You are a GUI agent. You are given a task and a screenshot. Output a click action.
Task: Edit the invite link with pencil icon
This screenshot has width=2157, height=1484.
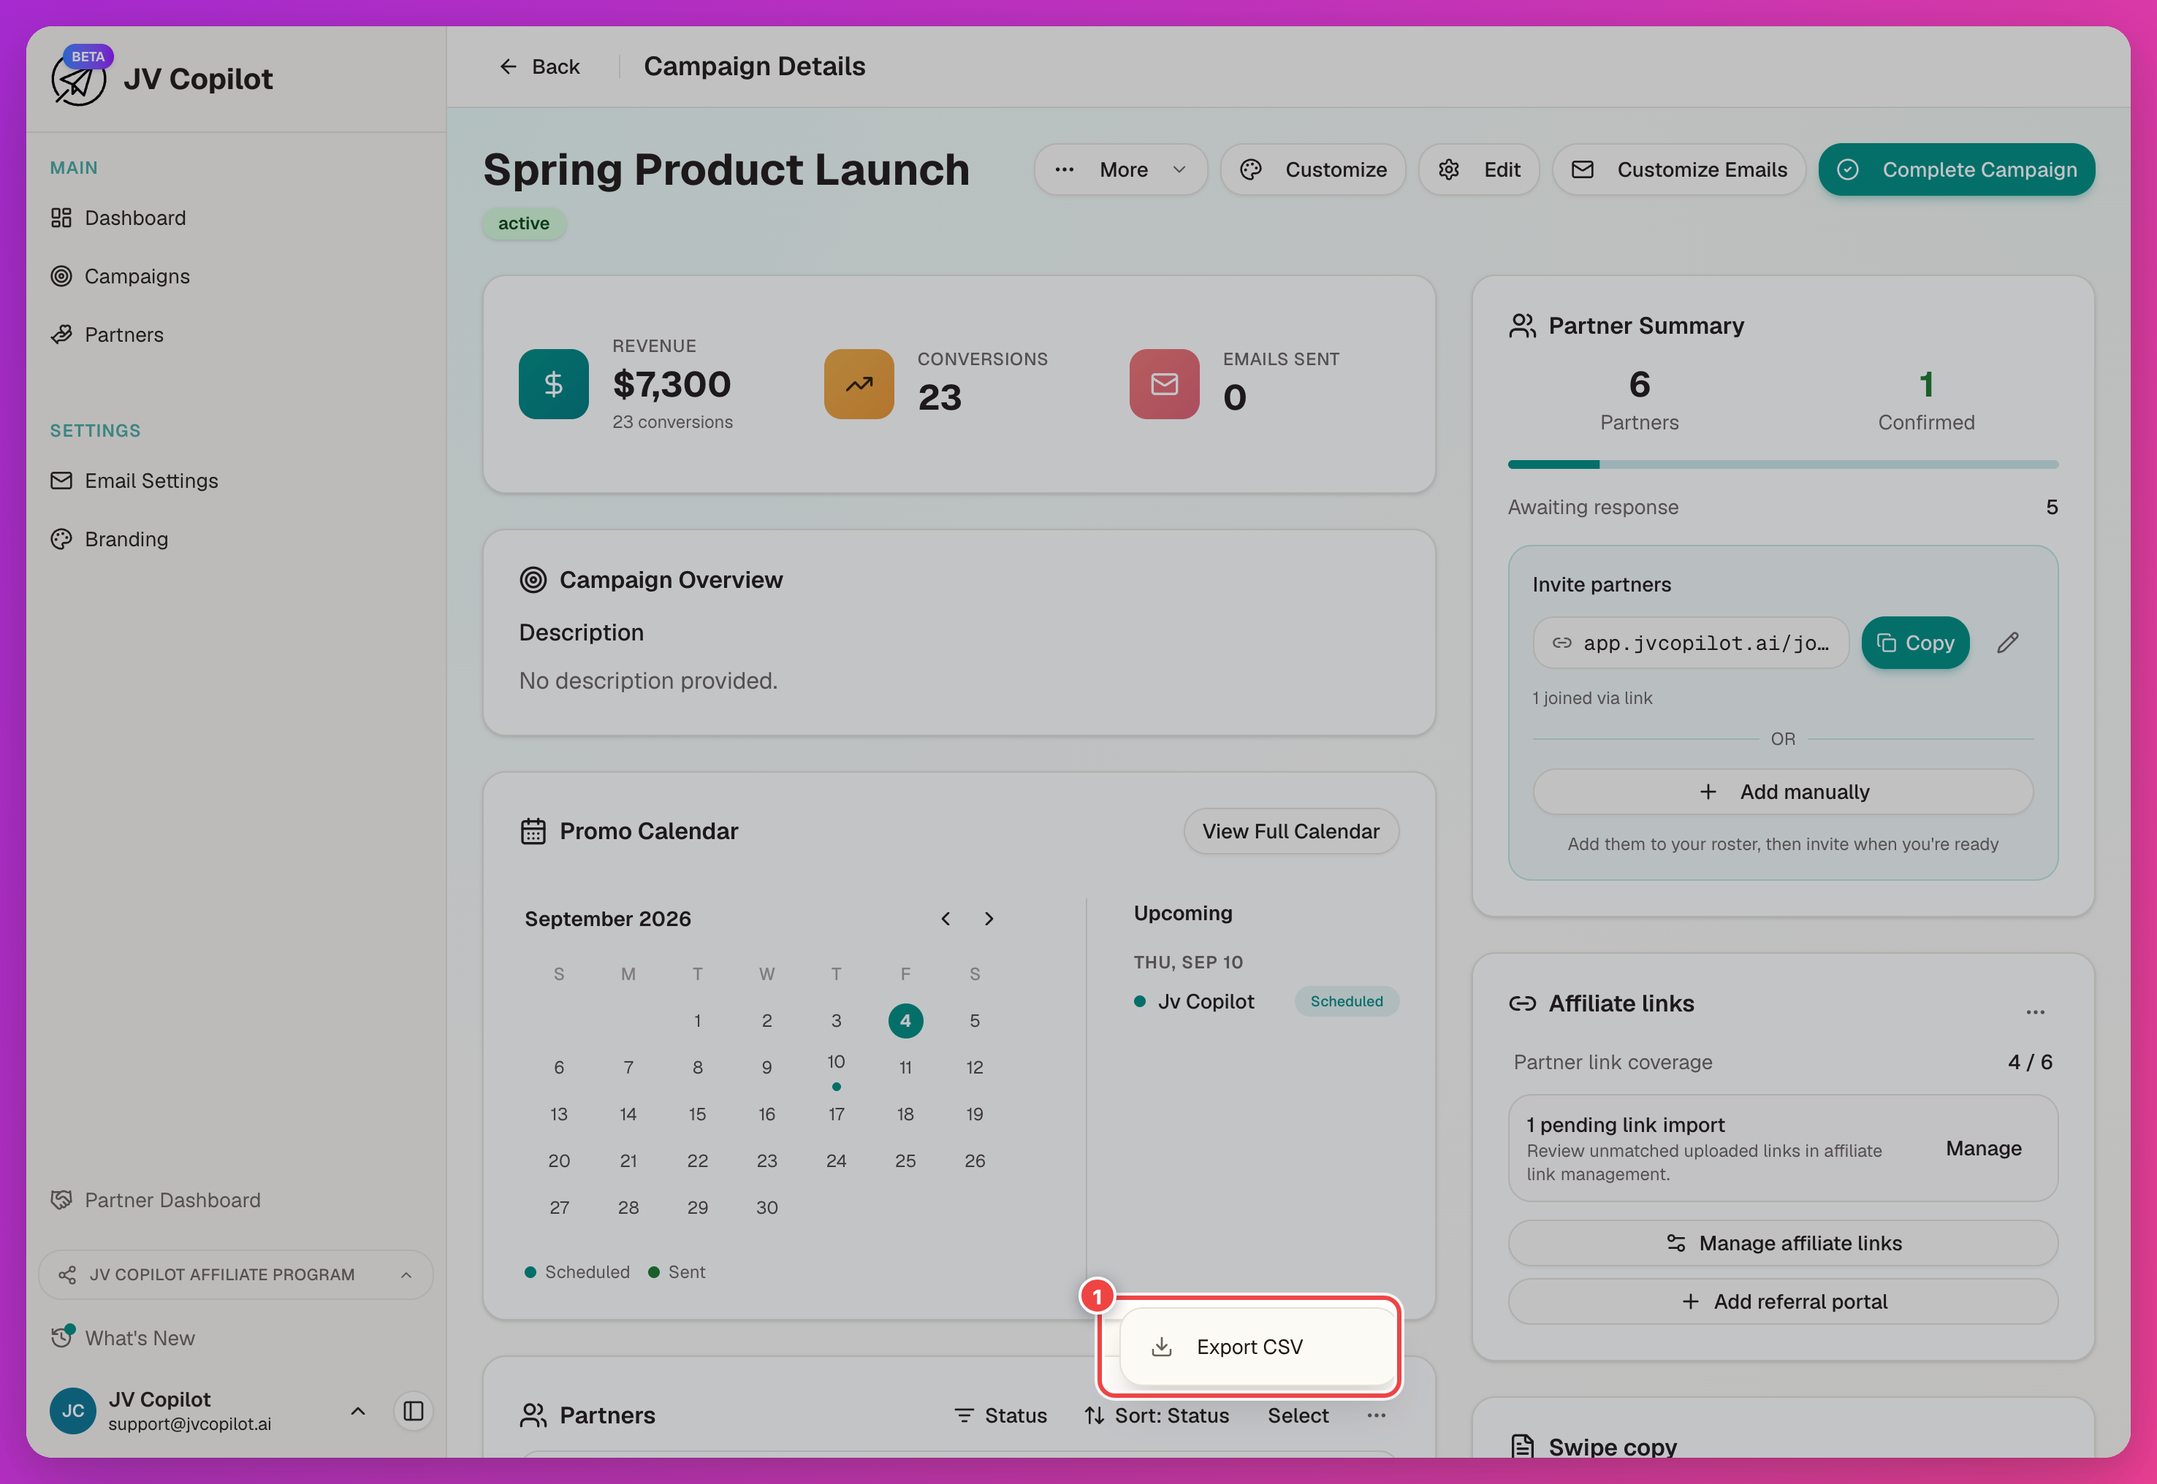(2007, 643)
